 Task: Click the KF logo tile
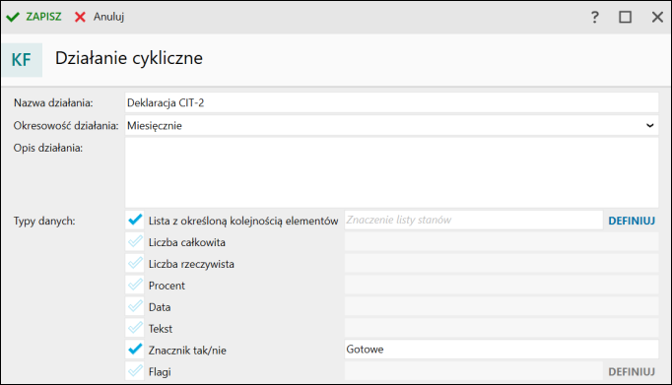pyautogui.click(x=22, y=60)
